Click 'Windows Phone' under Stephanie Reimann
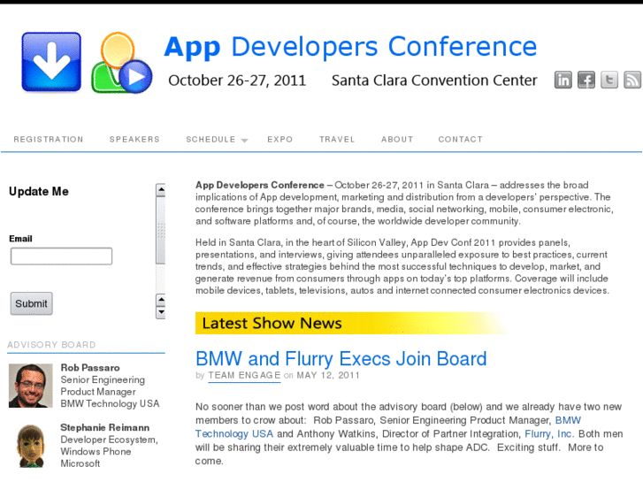643x482 pixels. pyautogui.click(x=96, y=451)
